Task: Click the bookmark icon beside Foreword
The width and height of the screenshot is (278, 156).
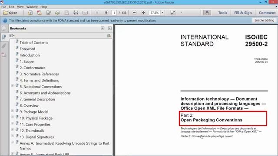Action: pos(17,48)
